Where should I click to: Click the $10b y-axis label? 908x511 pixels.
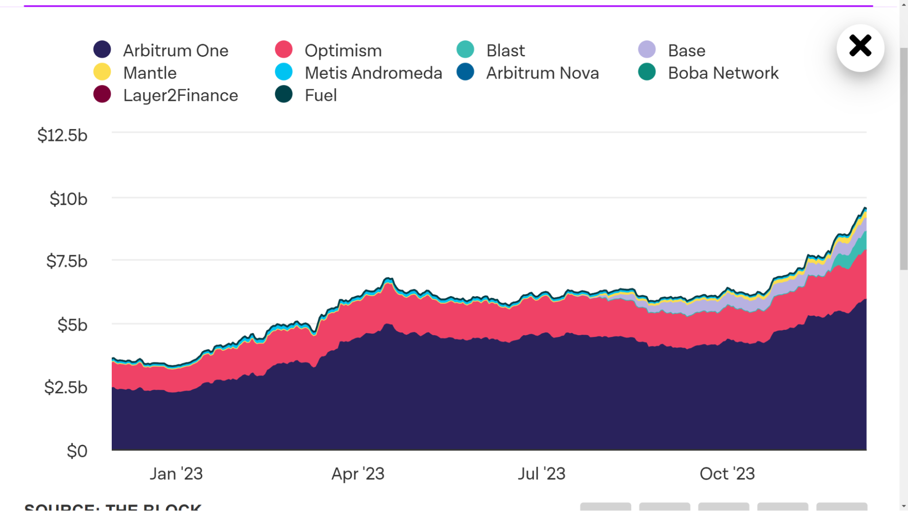[x=68, y=199]
